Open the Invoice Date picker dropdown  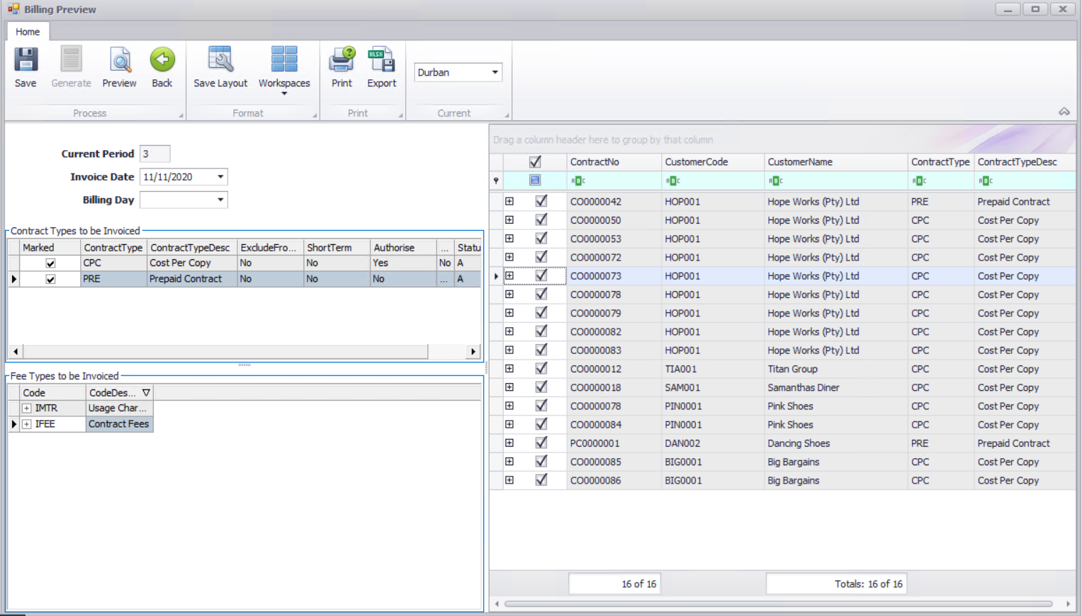[220, 177]
